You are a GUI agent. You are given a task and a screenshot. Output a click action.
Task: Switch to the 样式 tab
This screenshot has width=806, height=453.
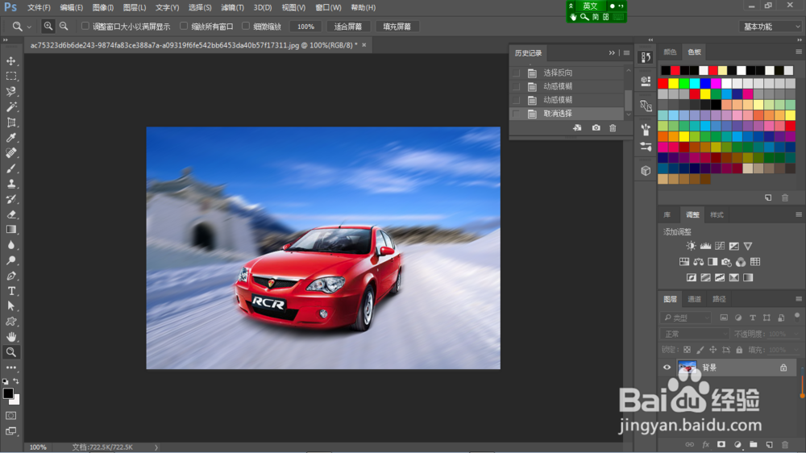pyautogui.click(x=717, y=215)
